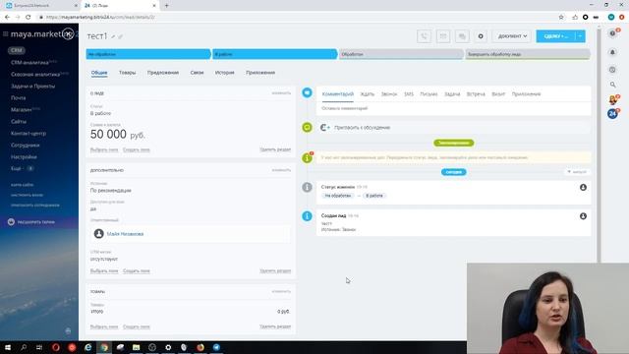Click the email envelope icon button
Image resolution: width=629 pixels, height=354 pixels.
click(x=443, y=36)
